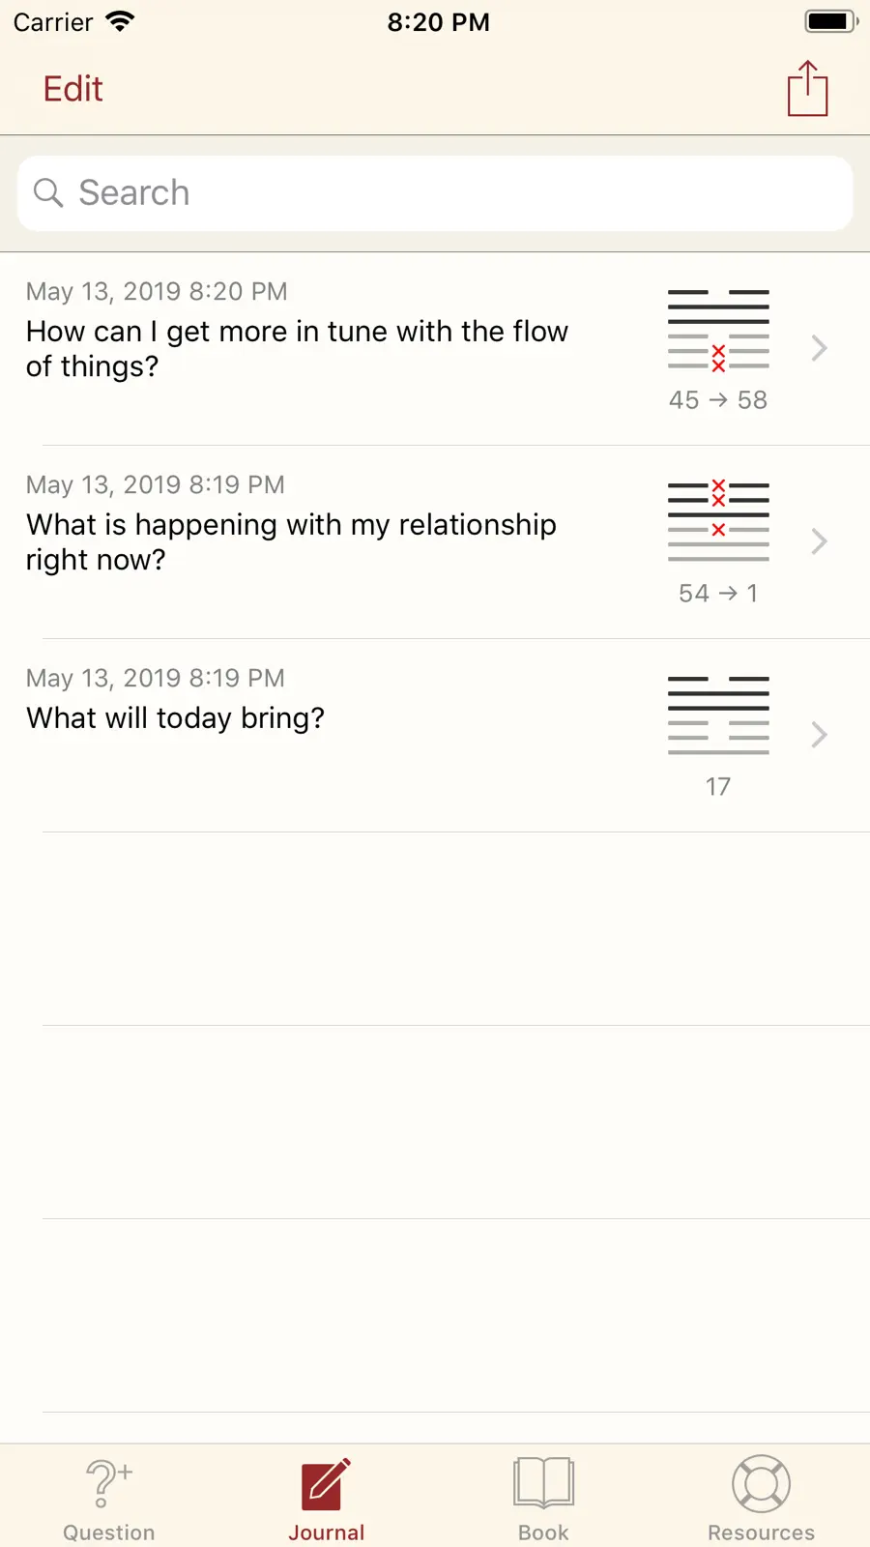Open hexagram 54 to 1 diagram

tap(718, 521)
